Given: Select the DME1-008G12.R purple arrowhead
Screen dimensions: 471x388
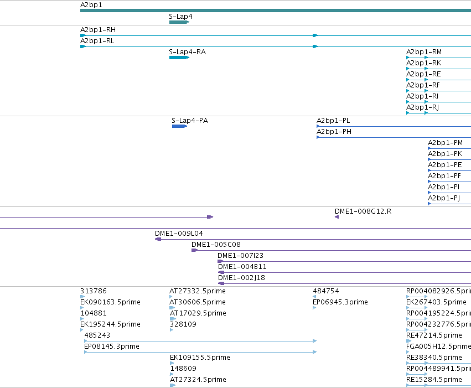Looking at the screenshot, I should click(x=337, y=217).
